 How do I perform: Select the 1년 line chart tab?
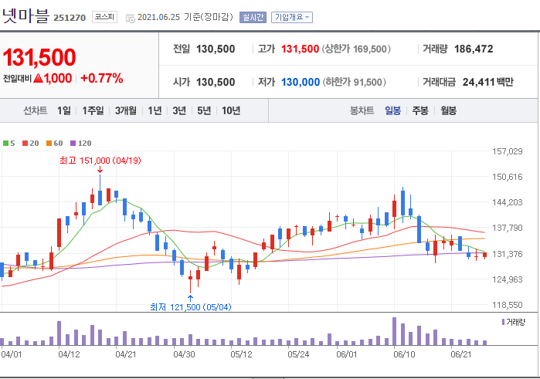[155, 110]
